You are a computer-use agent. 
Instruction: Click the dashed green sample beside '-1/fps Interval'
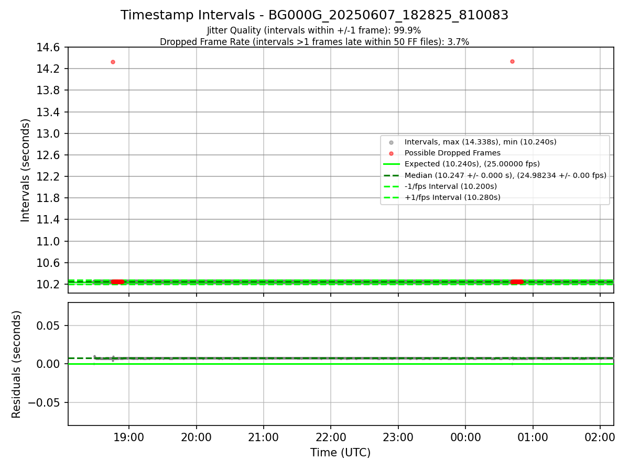tap(391, 186)
